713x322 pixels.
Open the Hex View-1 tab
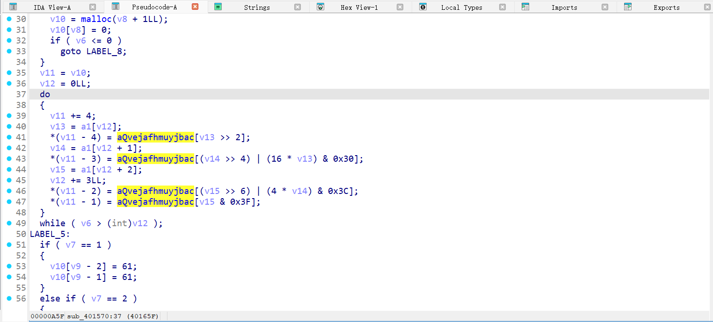coord(359,7)
